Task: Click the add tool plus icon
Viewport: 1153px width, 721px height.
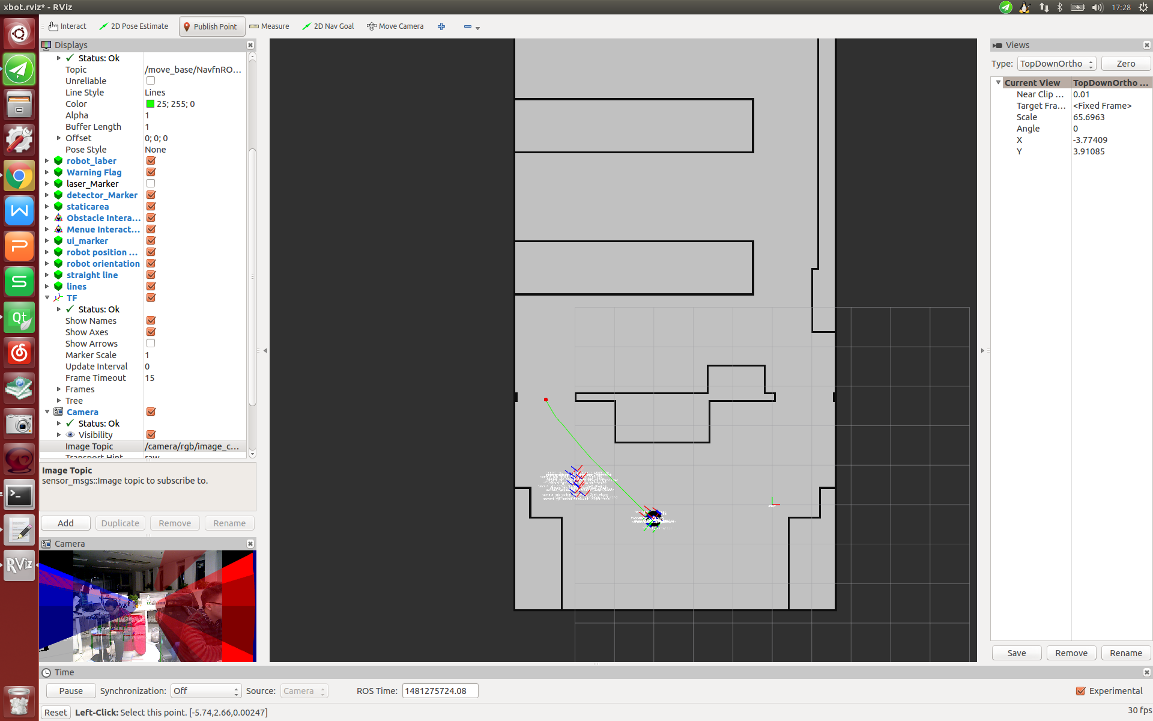Action: [441, 26]
